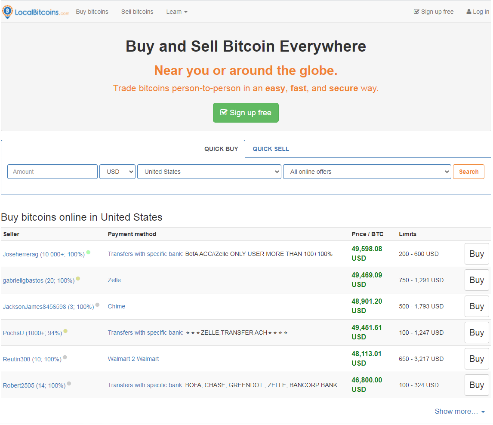Click the LocalBitcoins logo
Screen dimensions: 493x425
[x=36, y=12]
